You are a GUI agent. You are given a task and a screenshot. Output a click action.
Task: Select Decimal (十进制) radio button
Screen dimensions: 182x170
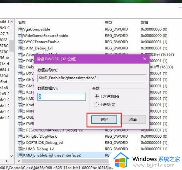(x=96, y=104)
